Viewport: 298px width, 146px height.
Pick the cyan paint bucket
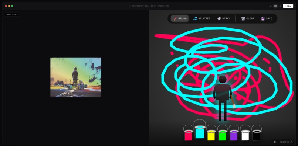(200, 129)
